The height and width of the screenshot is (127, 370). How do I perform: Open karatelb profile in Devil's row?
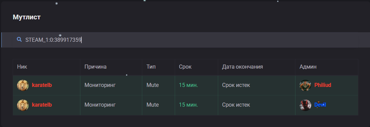[x=42, y=105]
